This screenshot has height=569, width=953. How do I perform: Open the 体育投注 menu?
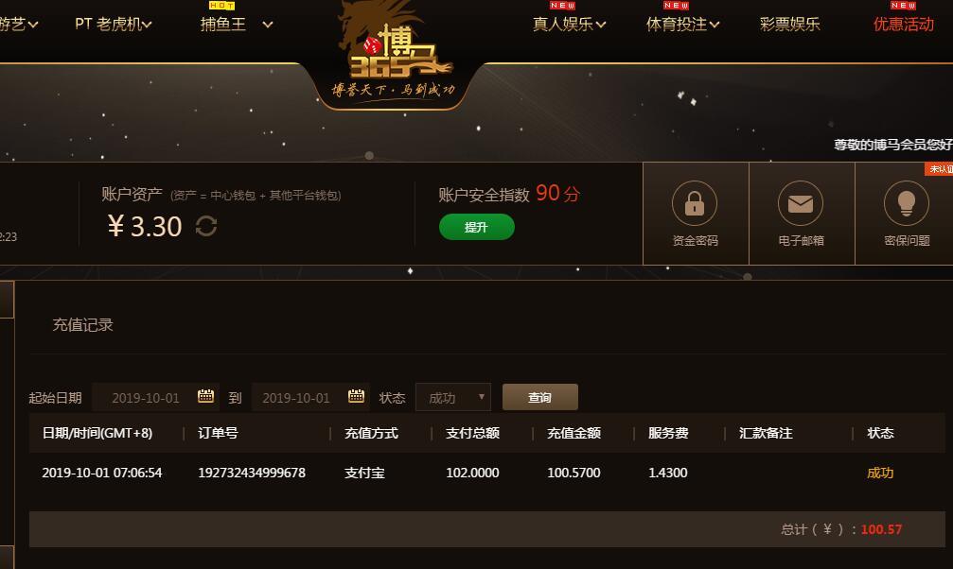682,24
